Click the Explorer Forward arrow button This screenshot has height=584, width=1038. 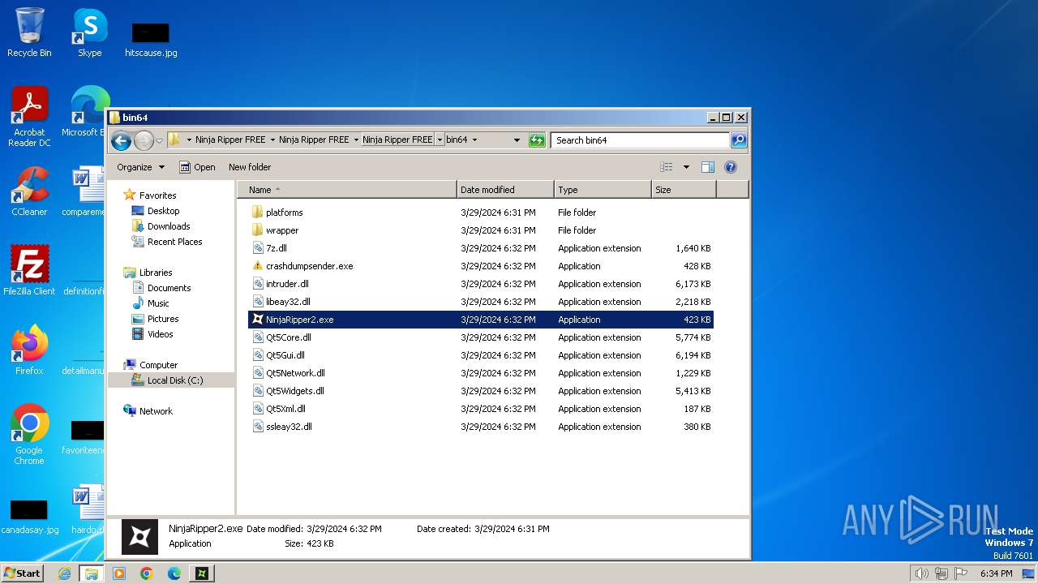pos(144,140)
